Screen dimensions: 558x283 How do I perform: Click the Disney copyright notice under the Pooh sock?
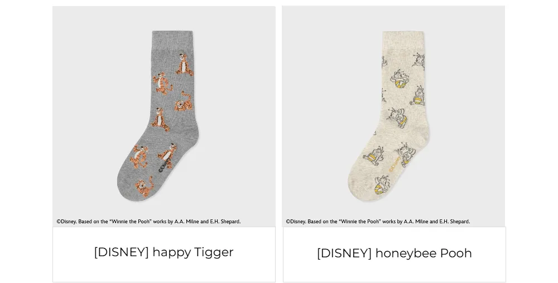(x=378, y=222)
